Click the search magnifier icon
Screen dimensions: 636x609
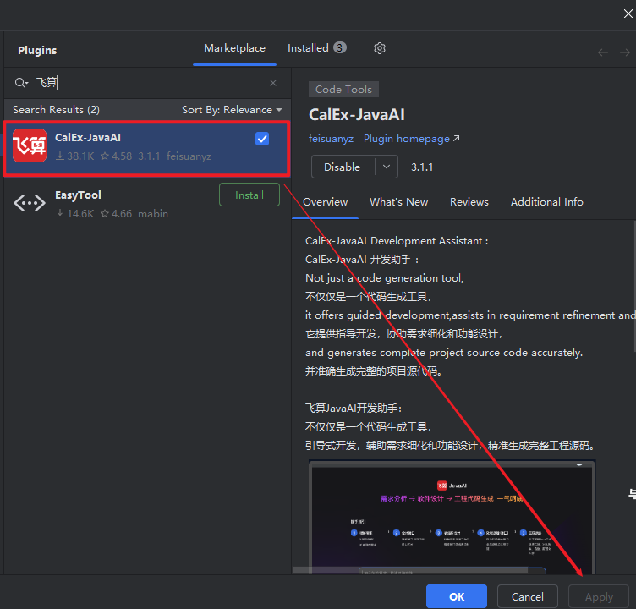pos(20,83)
